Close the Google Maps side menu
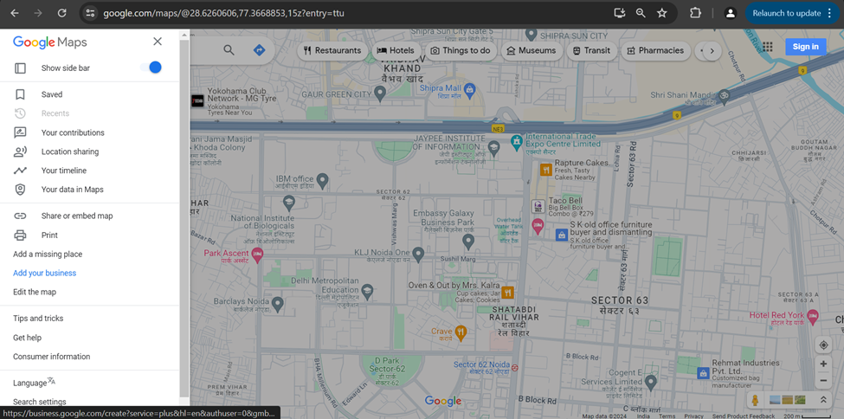Image resolution: width=844 pixels, height=419 pixels. [x=158, y=42]
